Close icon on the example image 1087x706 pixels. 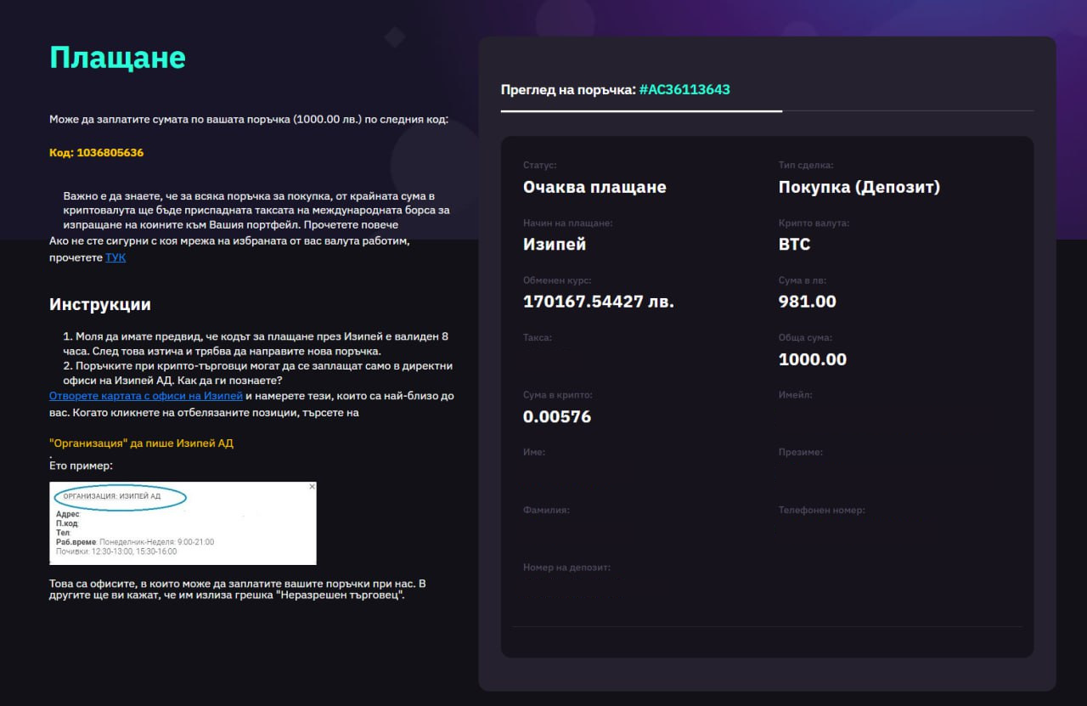(312, 487)
